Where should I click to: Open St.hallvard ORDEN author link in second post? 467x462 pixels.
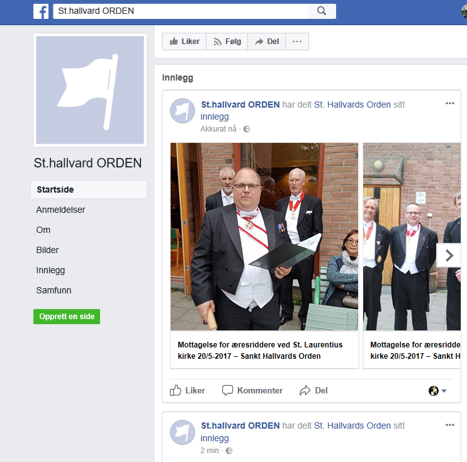tap(240, 425)
